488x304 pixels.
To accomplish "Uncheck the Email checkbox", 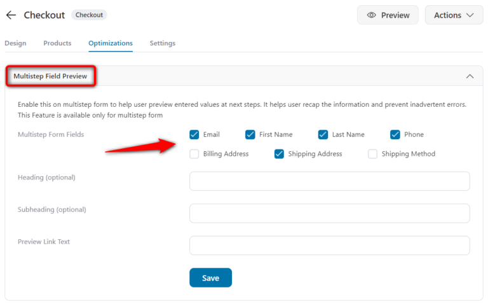I will [194, 135].
